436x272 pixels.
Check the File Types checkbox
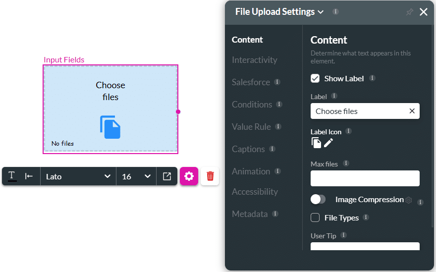click(315, 218)
